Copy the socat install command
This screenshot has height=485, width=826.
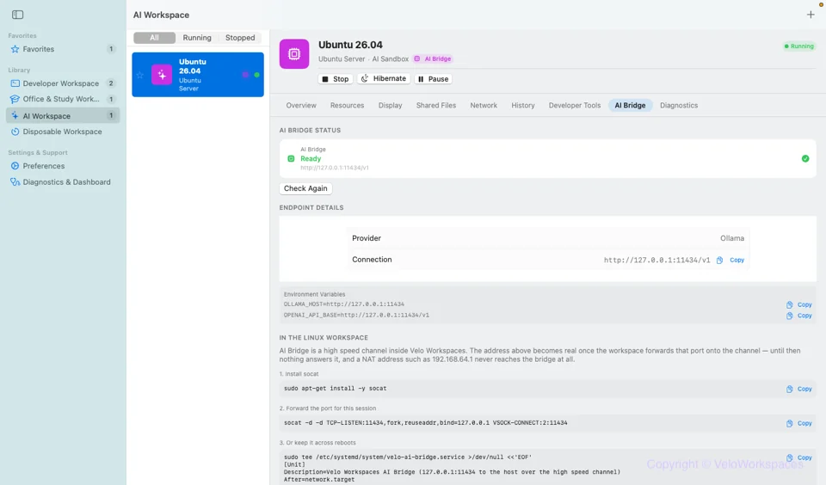tap(798, 390)
